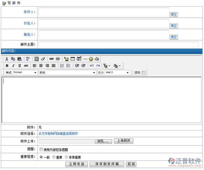Insert a smiley emoticon
204x170 pixels.
coord(91,59)
